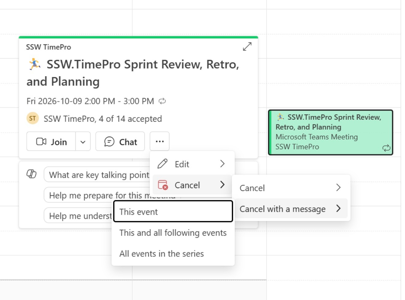
Task: Click the running person emoji in the event title
Action: [x=35, y=64]
